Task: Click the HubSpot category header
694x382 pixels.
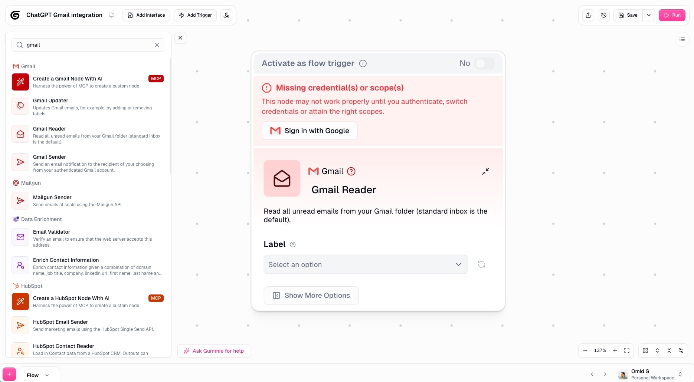Action: point(28,286)
